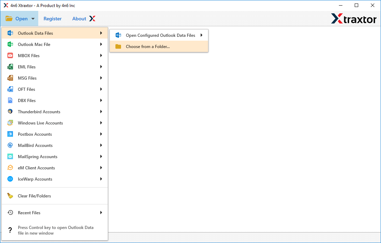Click the MailSpring Accounts icon

[10, 157]
